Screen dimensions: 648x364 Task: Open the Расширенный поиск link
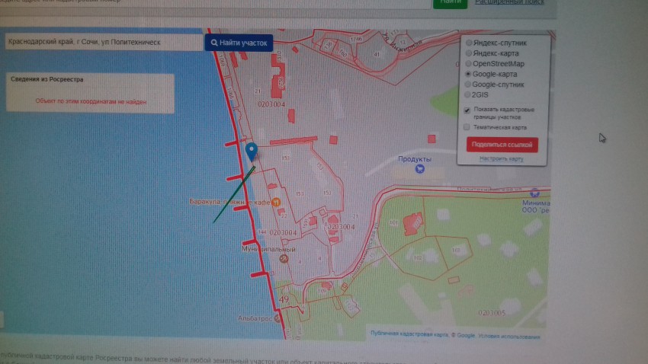(509, 2)
